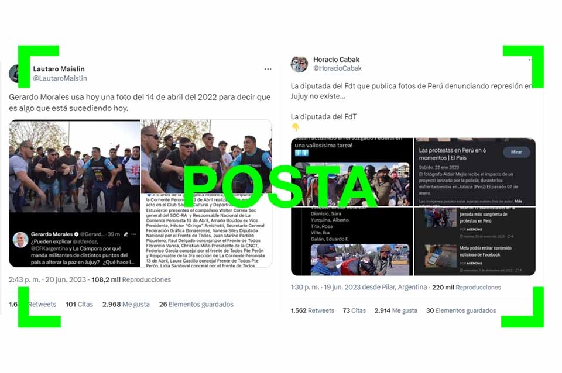
Task: Open the names-list screenshot with Perú photo
Action: [352, 241]
